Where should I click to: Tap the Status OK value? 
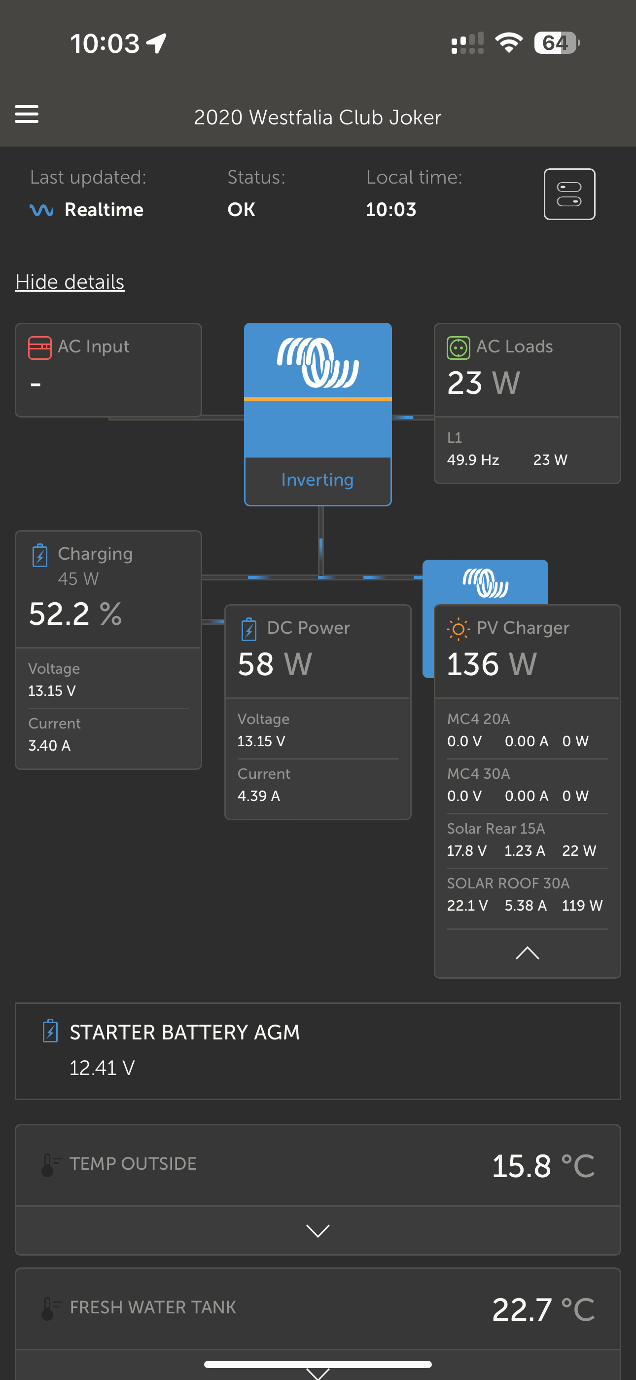(242, 209)
